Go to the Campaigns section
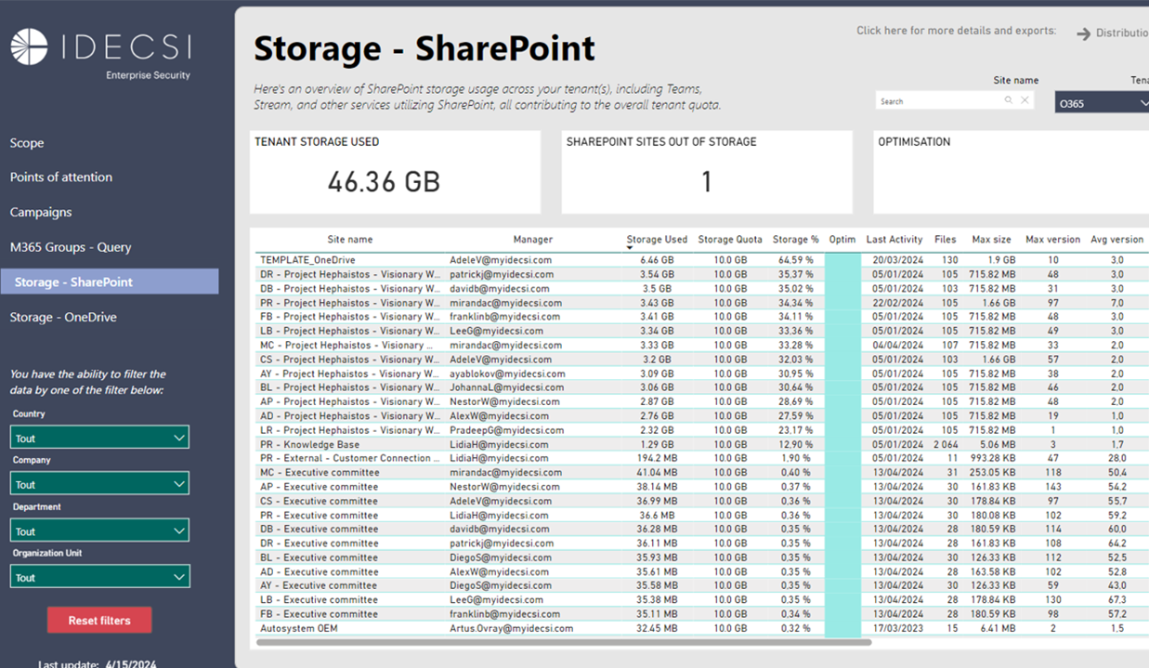This screenshot has width=1149, height=668. (40, 212)
